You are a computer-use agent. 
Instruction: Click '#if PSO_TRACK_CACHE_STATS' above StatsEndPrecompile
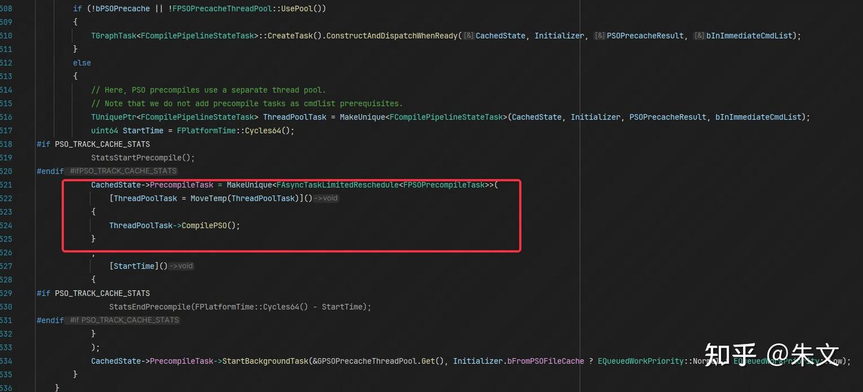(x=93, y=293)
